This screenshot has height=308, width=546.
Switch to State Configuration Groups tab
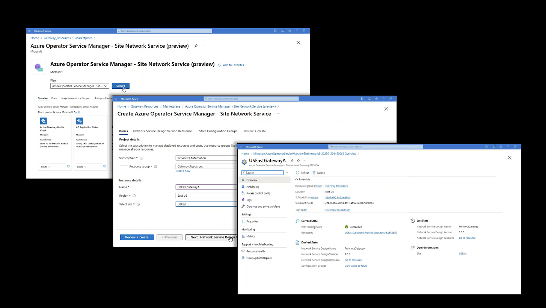[x=218, y=131]
